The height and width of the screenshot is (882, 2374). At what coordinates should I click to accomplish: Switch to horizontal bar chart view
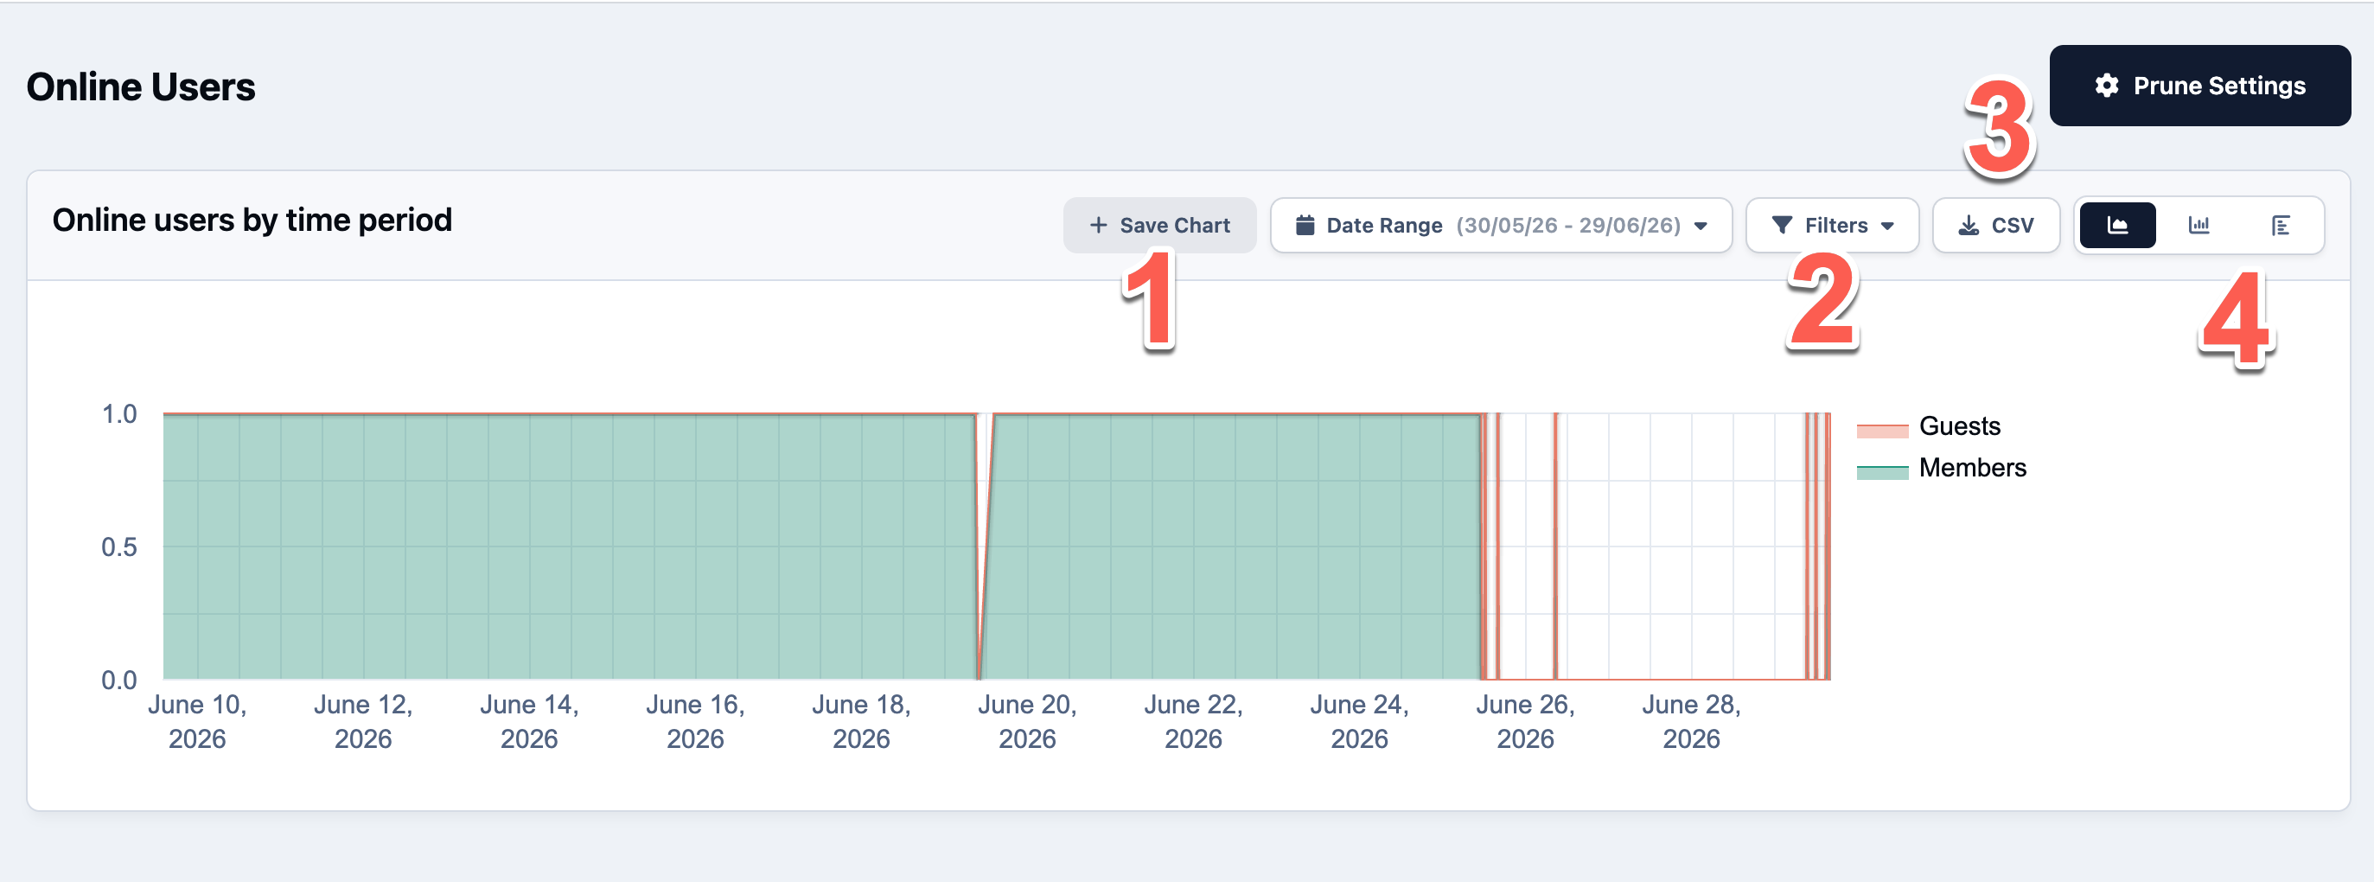coord(2280,225)
